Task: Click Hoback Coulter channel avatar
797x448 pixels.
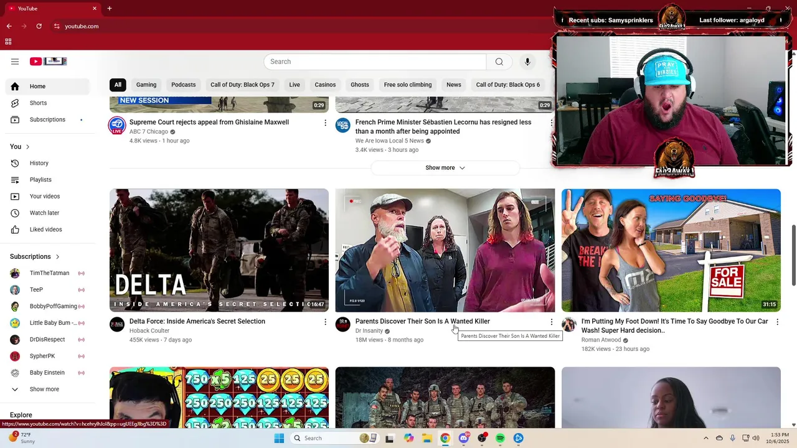Action: tap(117, 325)
